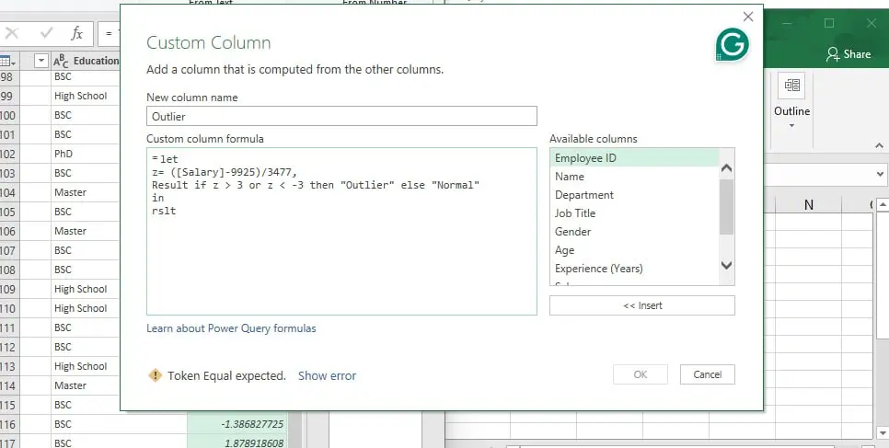The width and height of the screenshot is (889, 448).
Task: Close the Custom Column dialog
Action: point(748,17)
